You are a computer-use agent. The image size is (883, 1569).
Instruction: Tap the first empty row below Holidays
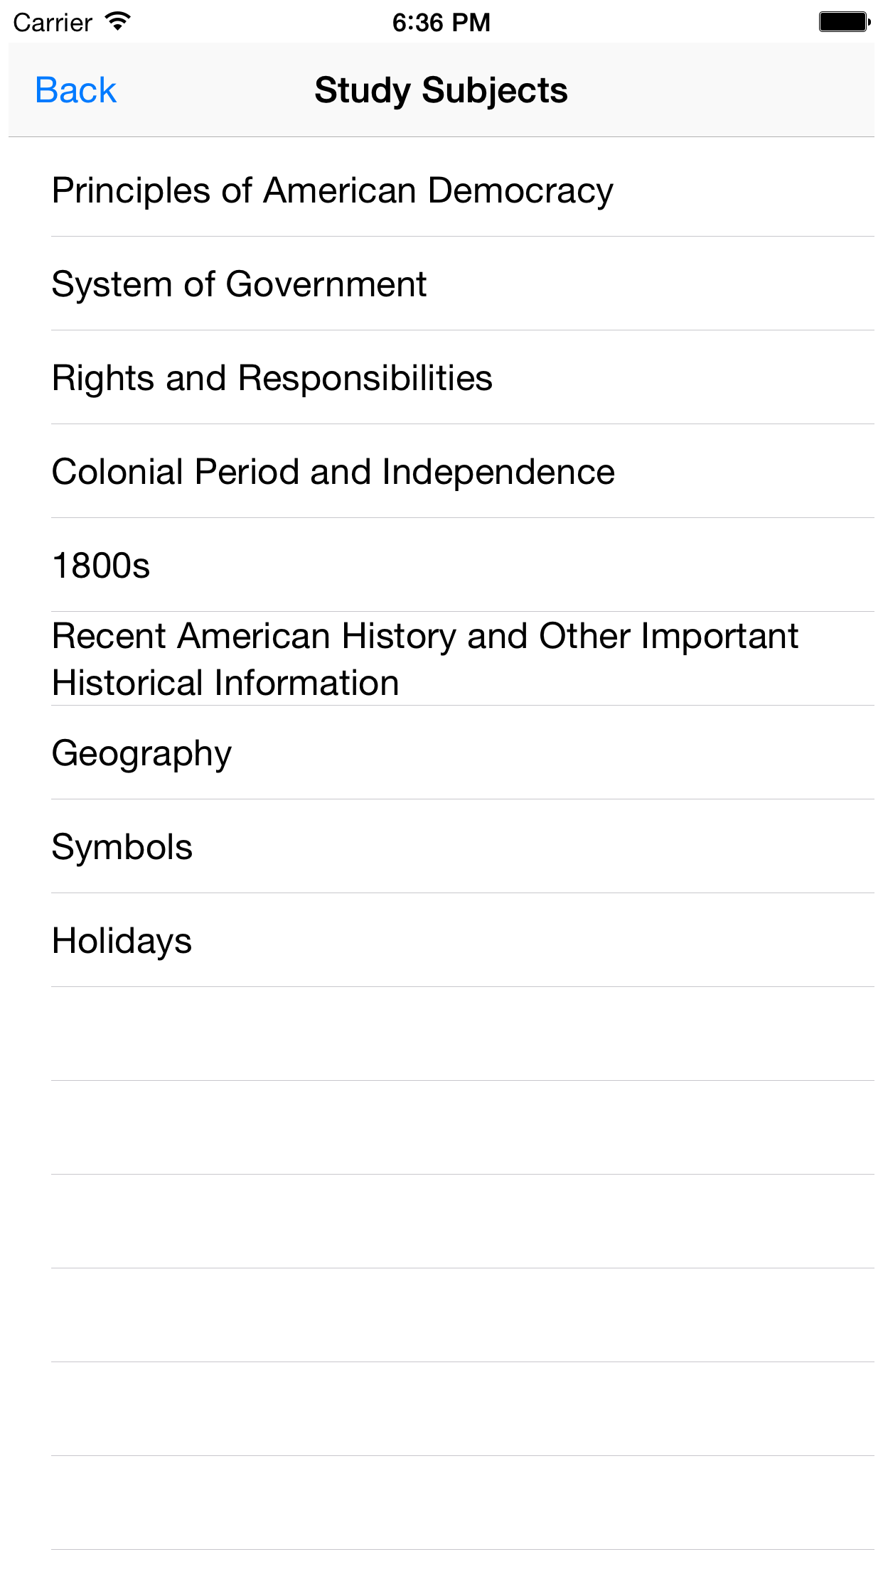pyautogui.click(x=442, y=1034)
